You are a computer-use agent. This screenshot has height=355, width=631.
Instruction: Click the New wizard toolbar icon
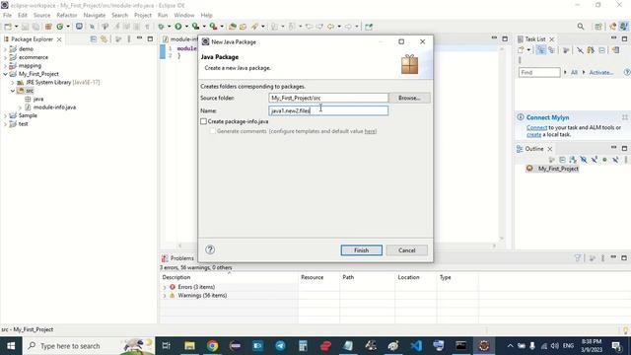(8, 27)
